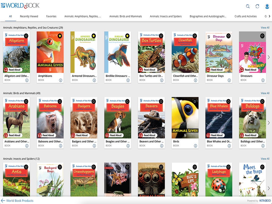Unfavorite Birdlike Dinosaurs star
This screenshot has width=272, height=204.
(x=127, y=36)
